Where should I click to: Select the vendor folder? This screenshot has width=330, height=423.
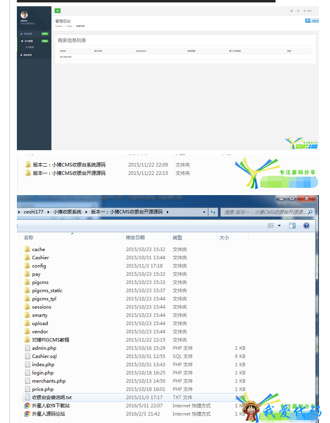pyautogui.click(x=36, y=332)
